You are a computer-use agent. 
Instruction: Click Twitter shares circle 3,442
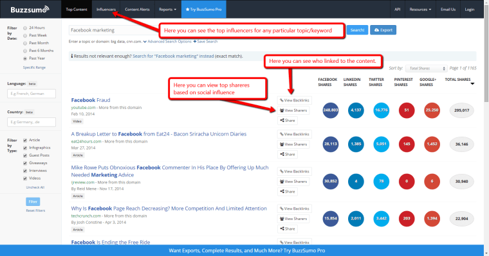click(381, 219)
